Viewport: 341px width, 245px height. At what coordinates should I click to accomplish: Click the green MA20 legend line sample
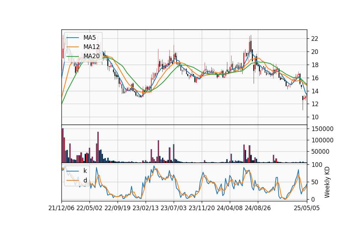click(72, 56)
